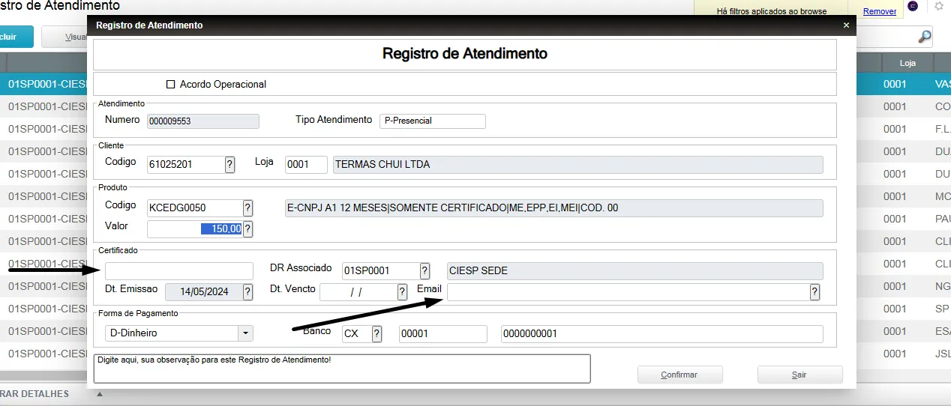Close the Registro de Atendimento dialog
The image size is (951, 406).
click(846, 25)
